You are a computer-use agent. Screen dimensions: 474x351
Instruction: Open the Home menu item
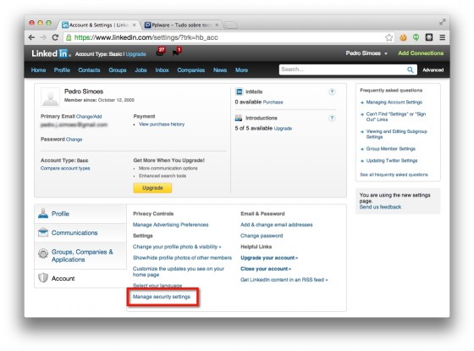tap(38, 70)
